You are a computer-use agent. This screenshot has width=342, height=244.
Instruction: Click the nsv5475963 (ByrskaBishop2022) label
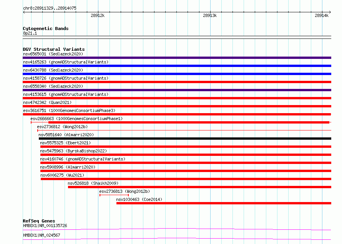(73, 151)
